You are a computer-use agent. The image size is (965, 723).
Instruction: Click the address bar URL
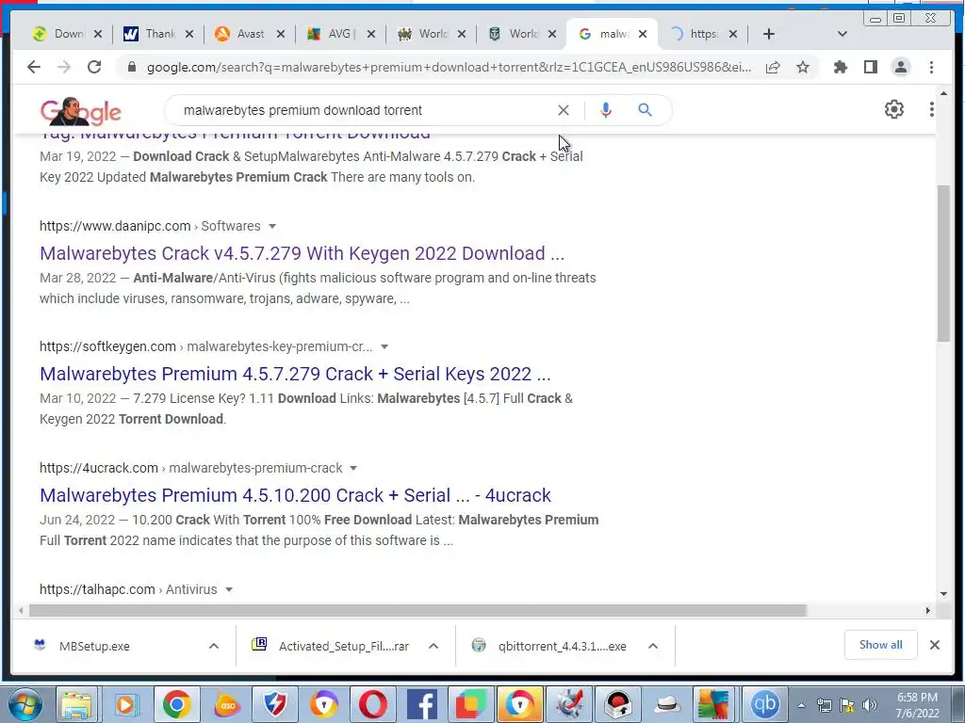(449, 67)
